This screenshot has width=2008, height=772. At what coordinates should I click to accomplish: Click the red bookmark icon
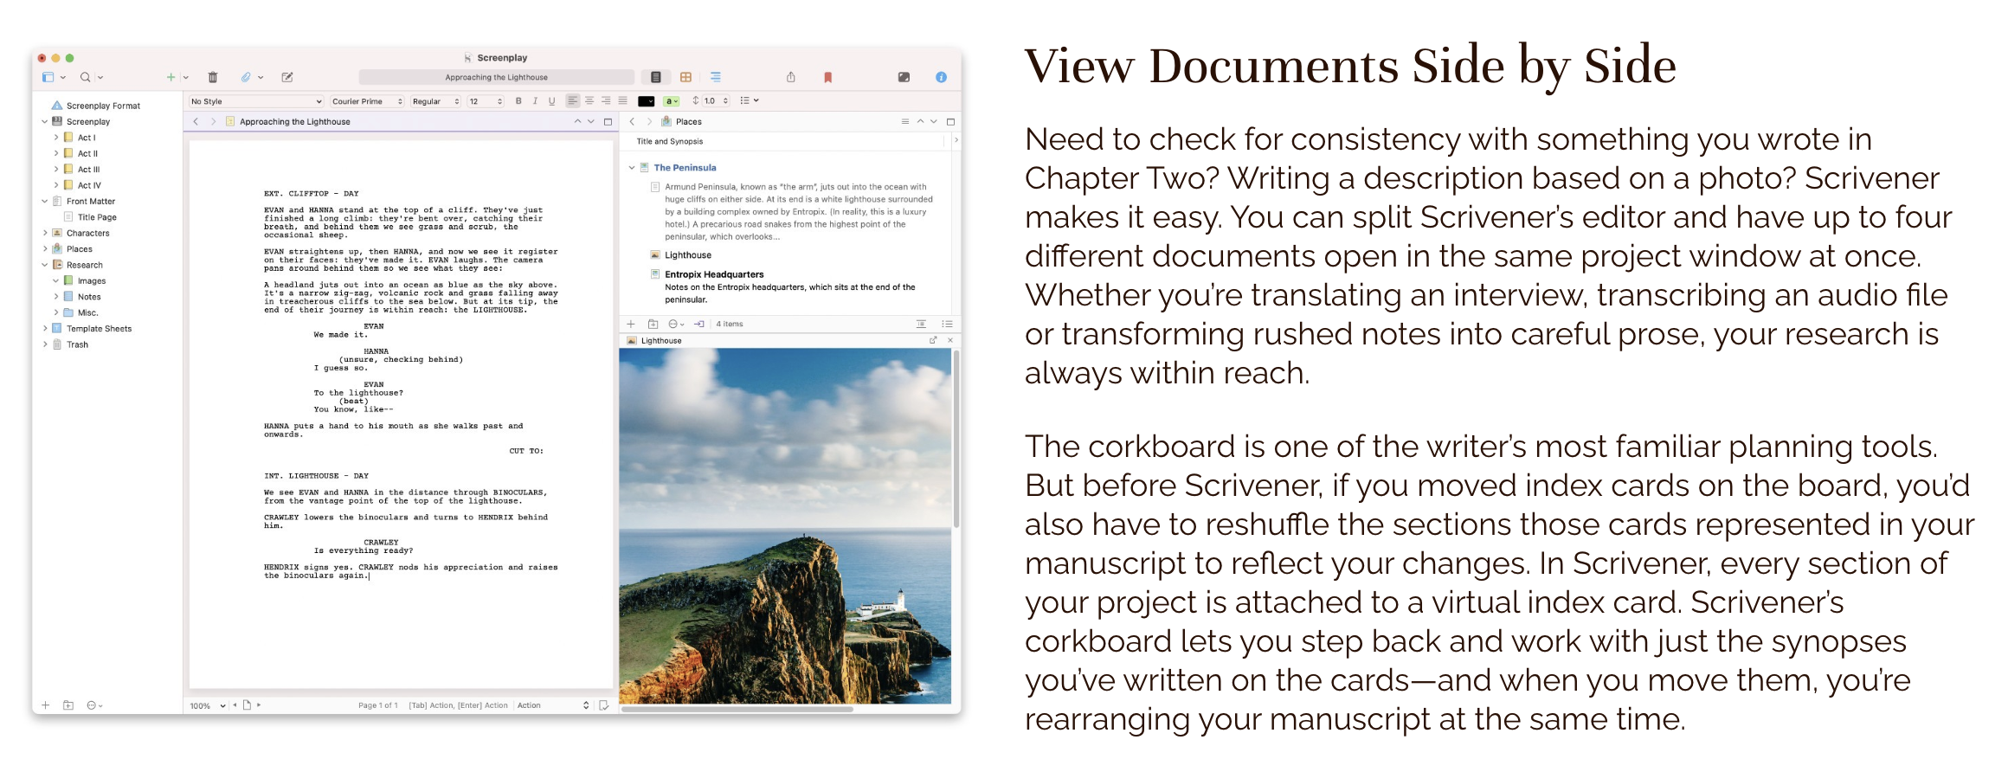(828, 77)
